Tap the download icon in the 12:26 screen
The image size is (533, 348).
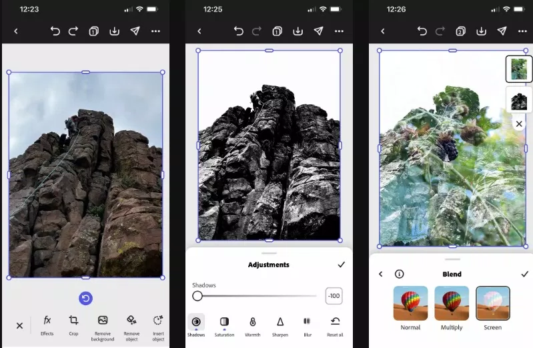(x=482, y=31)
